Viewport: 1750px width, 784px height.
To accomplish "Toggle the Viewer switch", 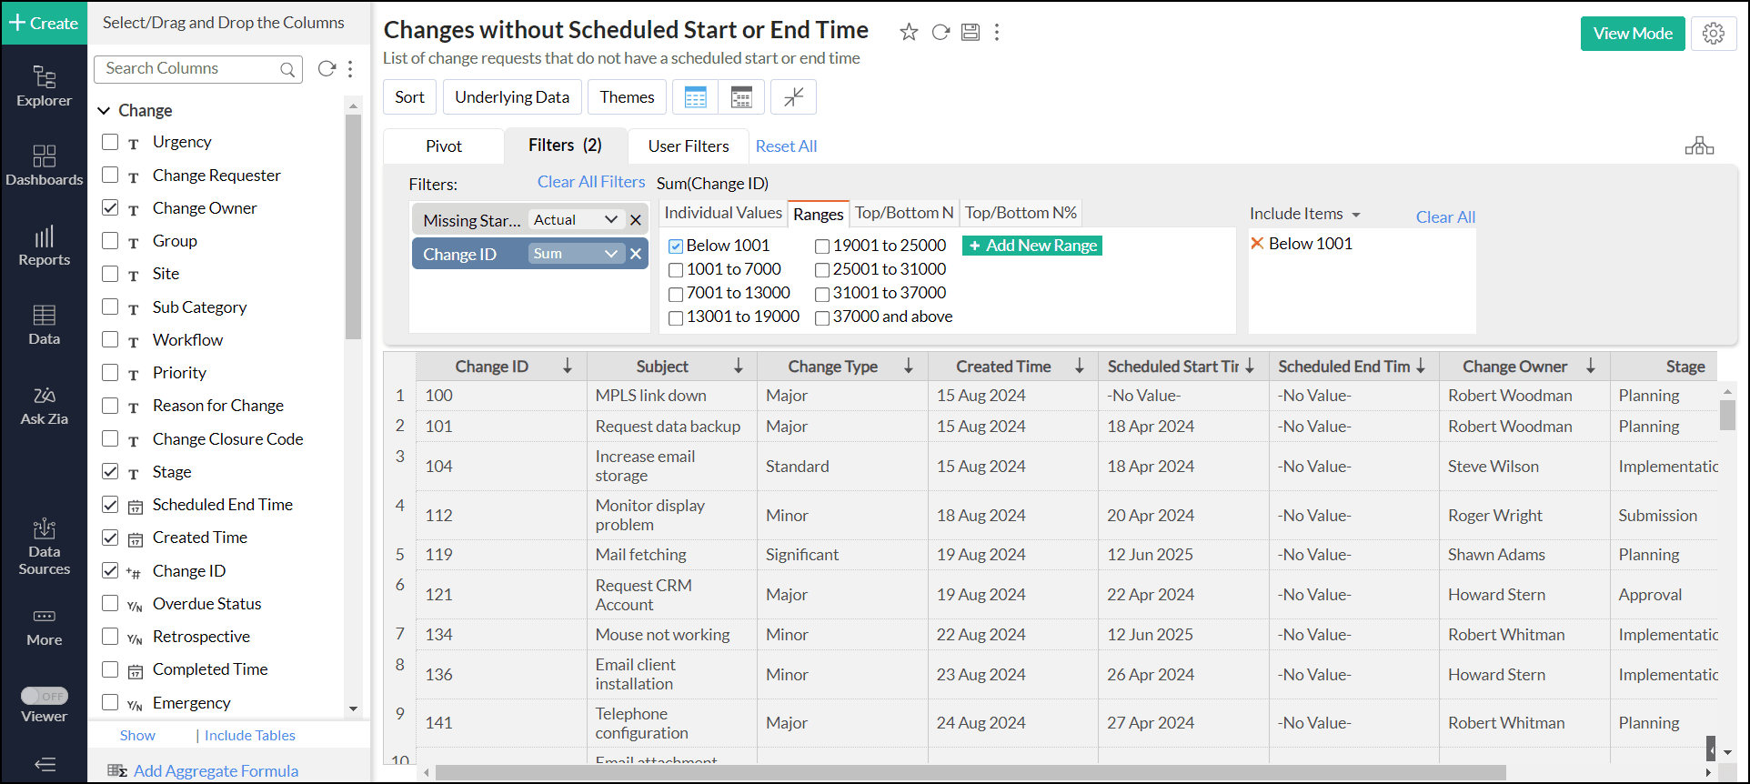I will (x=44, y=696).
